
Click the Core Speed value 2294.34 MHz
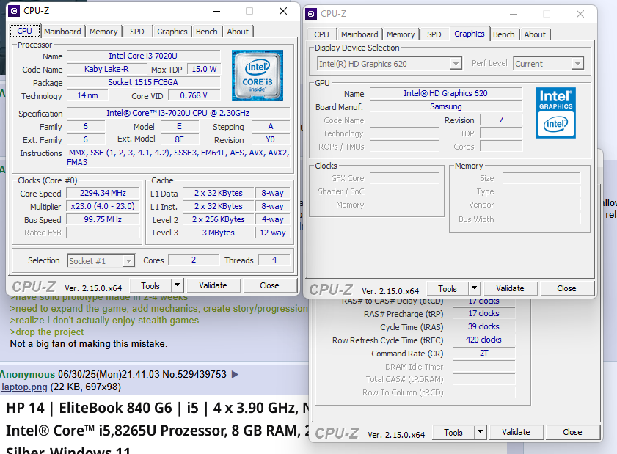click(x=103, y=193)
